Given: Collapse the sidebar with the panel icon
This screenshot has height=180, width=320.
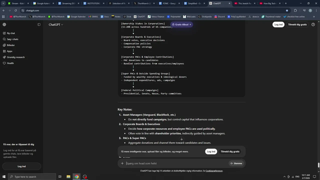Looking at the screenshot, I should click(x=39, y=24).
